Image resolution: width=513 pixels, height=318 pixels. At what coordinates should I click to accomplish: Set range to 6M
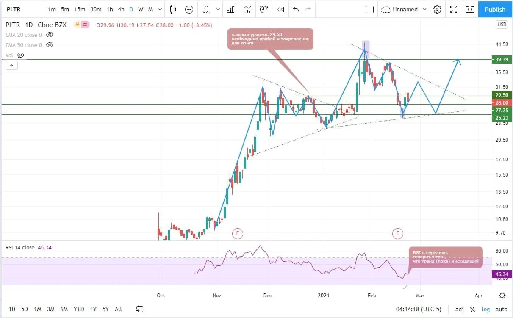[x=64, y=309]
